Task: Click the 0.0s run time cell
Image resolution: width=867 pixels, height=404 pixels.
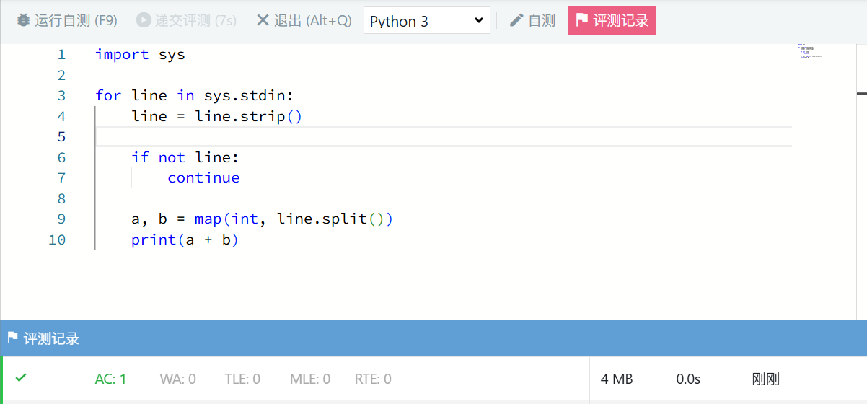Action: coord(688,379)
